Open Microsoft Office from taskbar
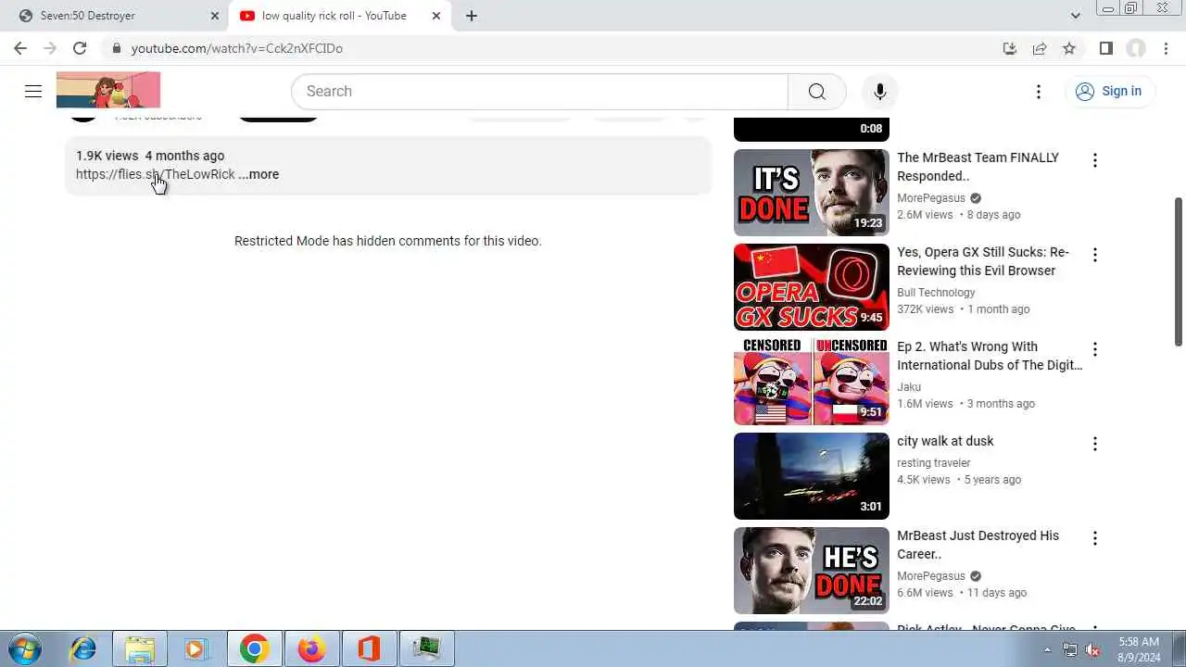The width and height of the screenshot is (1186, 667). pos(369,648)
